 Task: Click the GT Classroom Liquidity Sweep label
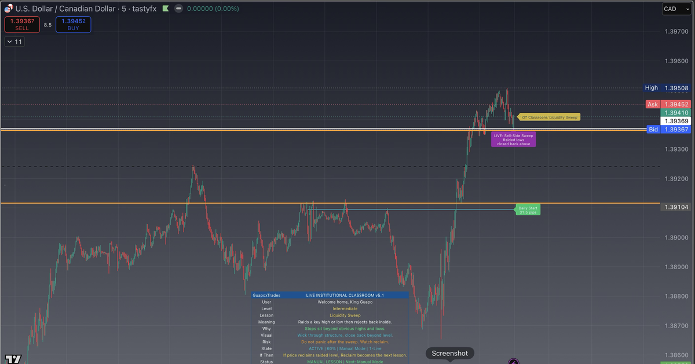click(x=548, y=117)
